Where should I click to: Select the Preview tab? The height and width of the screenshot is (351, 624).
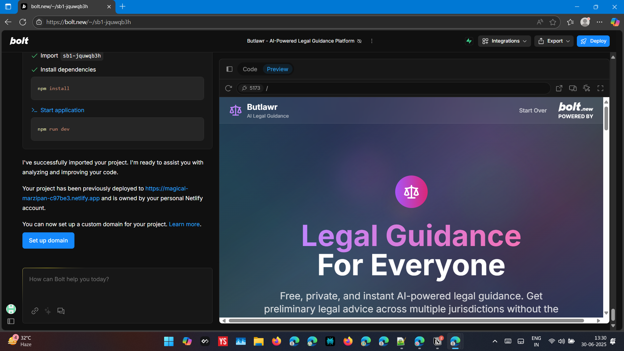277,69
